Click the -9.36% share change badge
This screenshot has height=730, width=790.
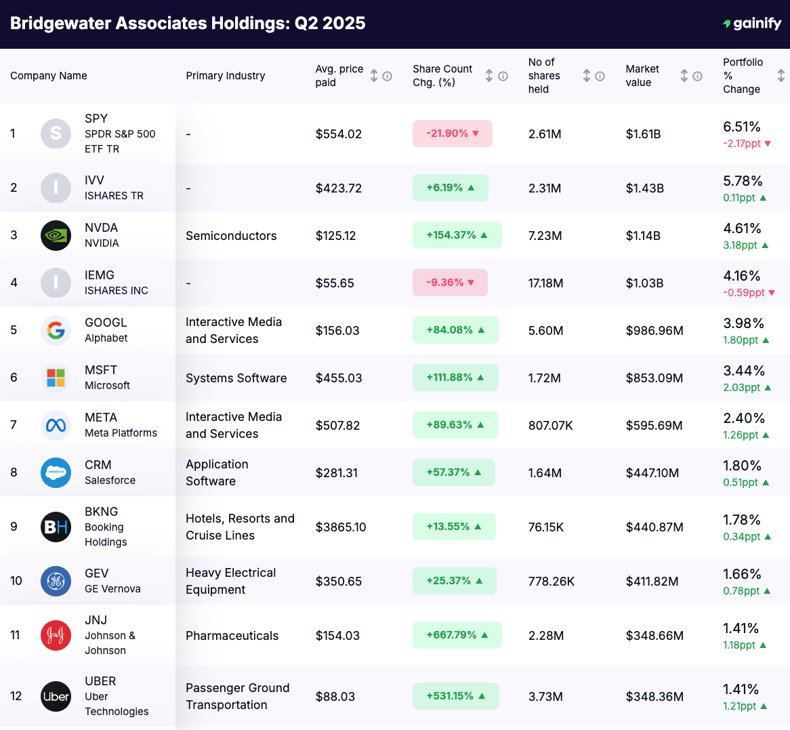click(450, 283)
